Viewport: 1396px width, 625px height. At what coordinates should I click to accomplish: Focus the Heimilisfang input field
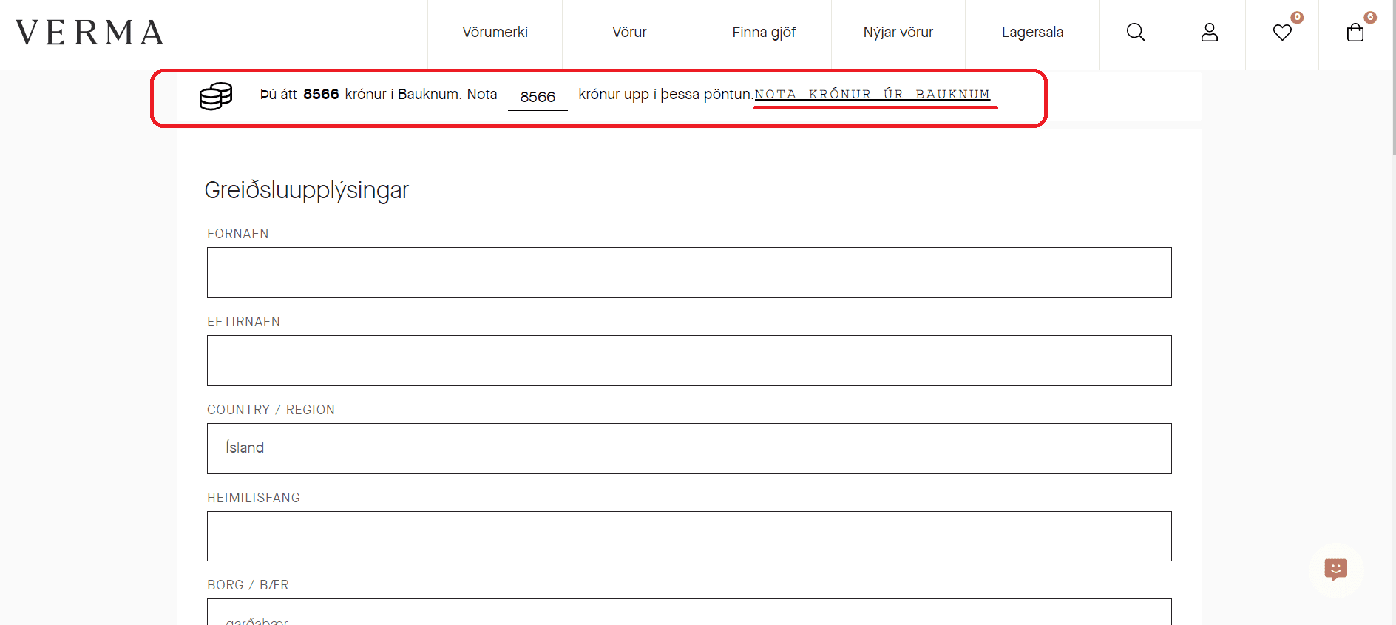pos(689,536)
